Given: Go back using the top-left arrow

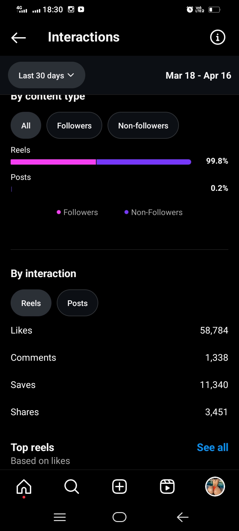Looking at the screenshot, I should tap(19, 38).
